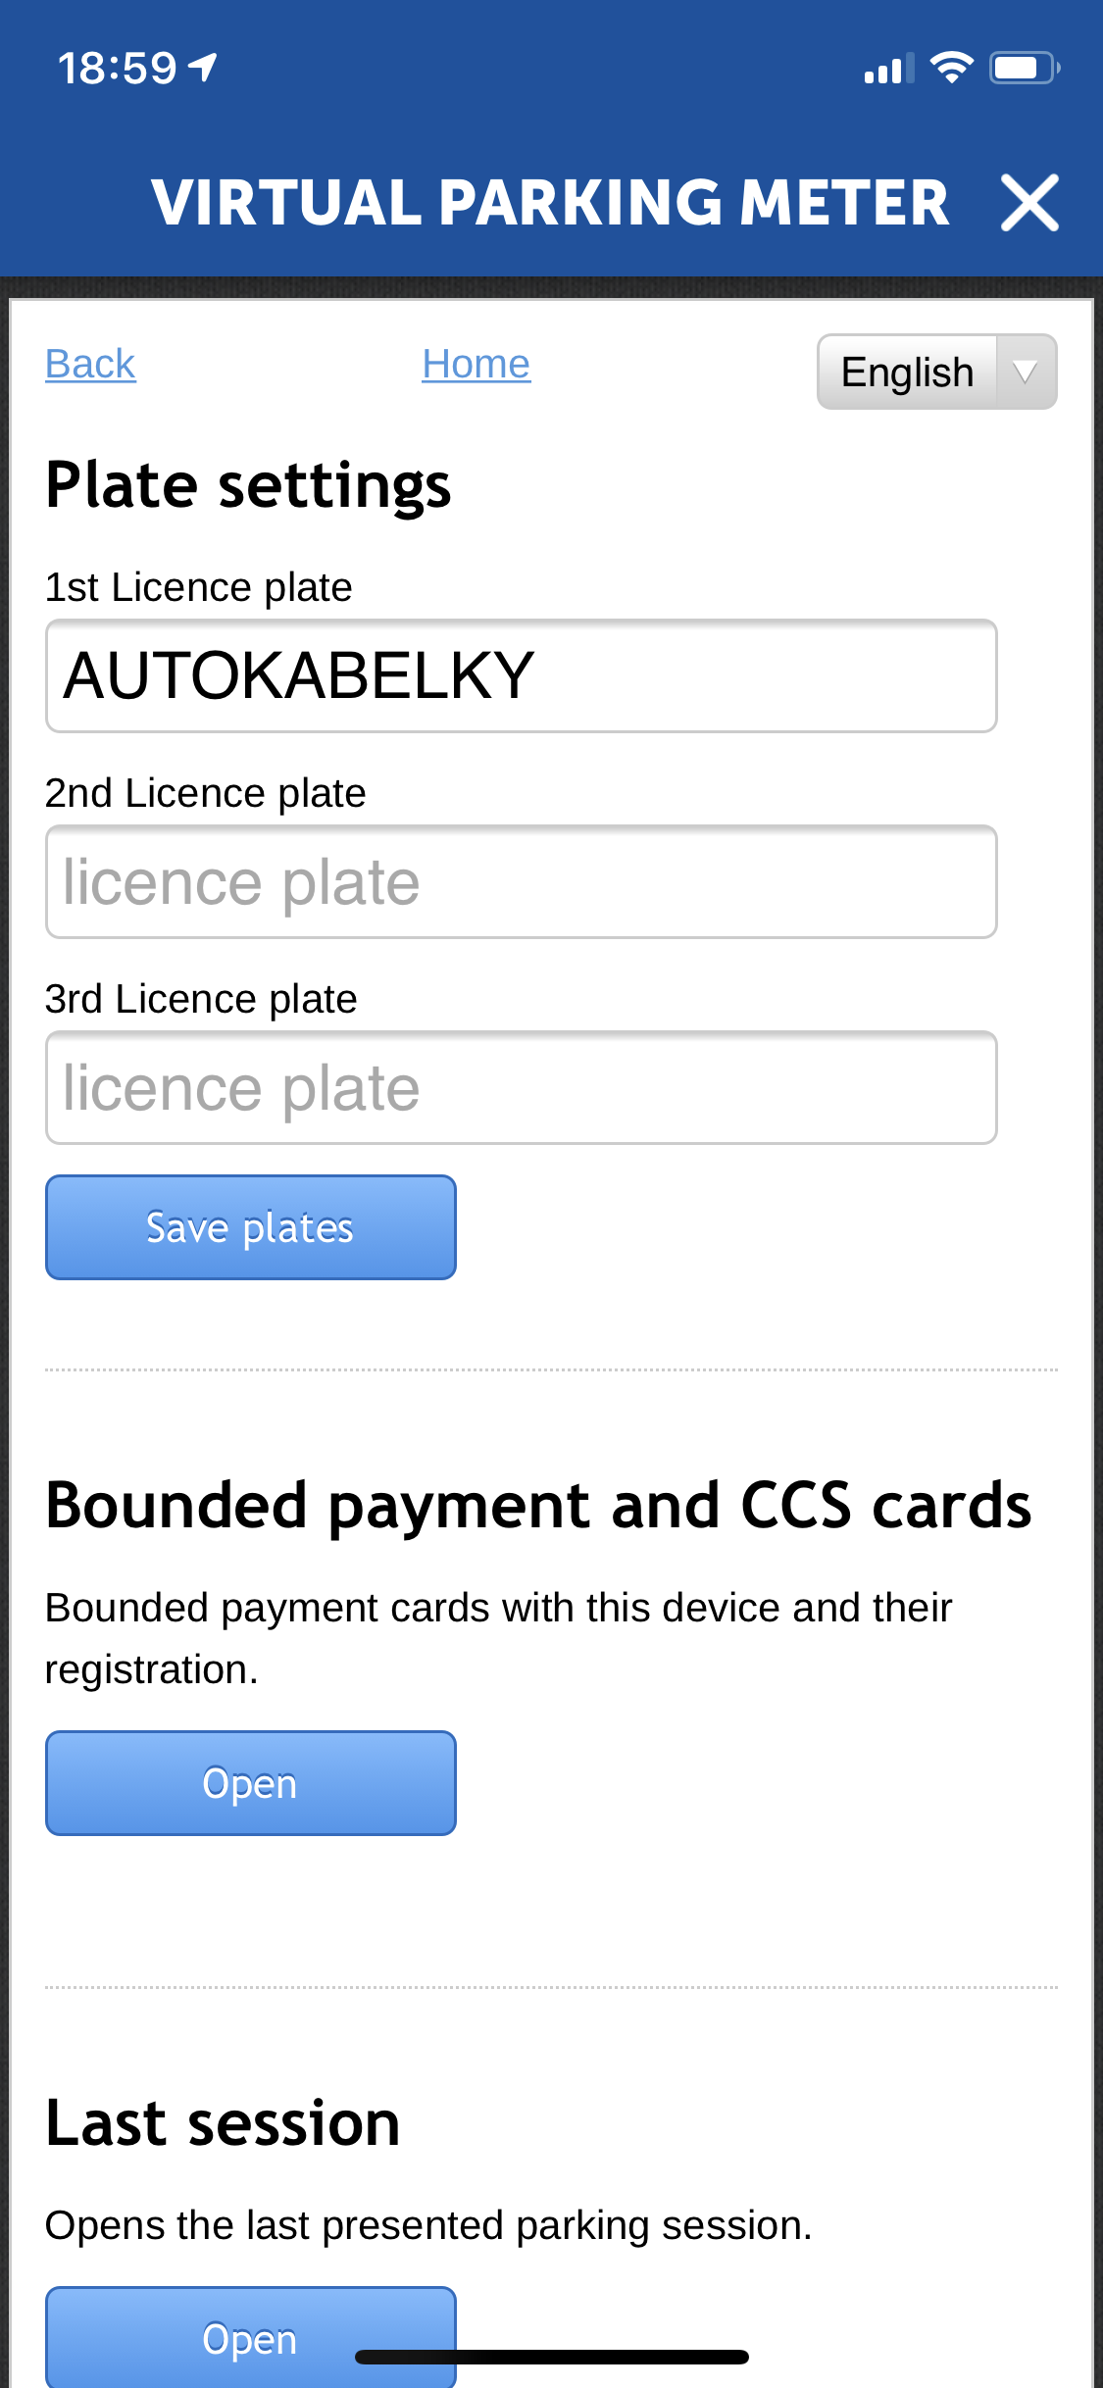Click the Save plates button
This screenshot has width=1103, height=2388.
(x=251, y=1227)
